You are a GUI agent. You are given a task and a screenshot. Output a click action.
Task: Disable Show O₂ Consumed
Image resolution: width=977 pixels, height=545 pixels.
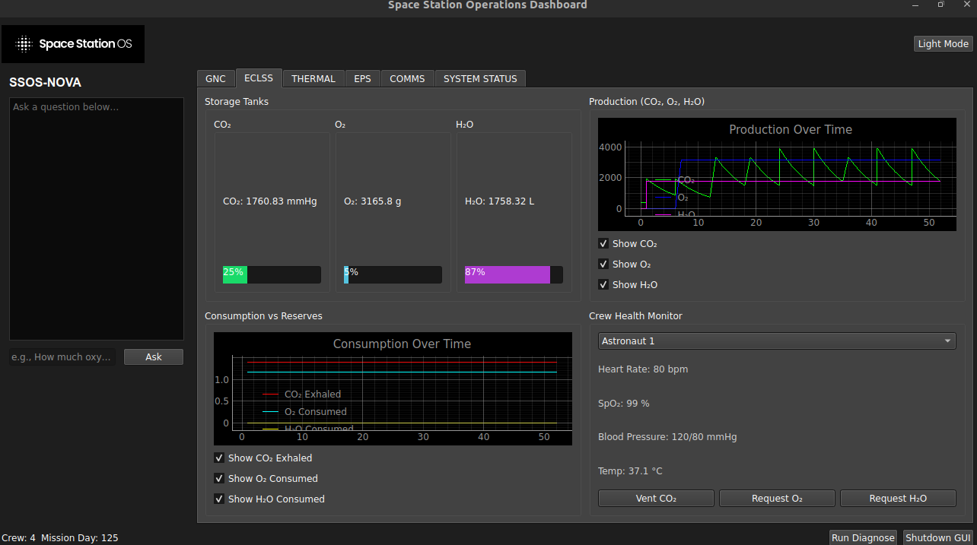pos(219,478)
